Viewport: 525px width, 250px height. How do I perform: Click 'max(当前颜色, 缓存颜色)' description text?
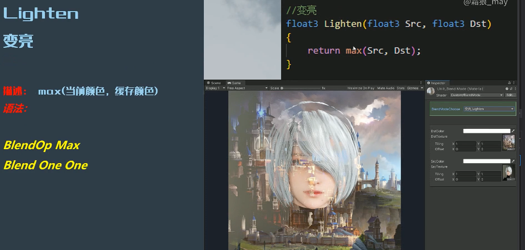tap(98, 91)
